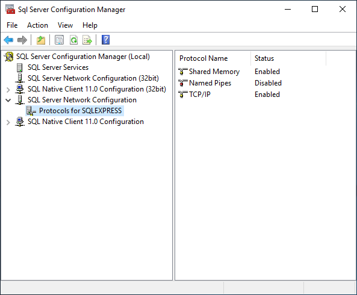The image size is (357, 295).
Task: Click the Shared Memory protocol icon
Action: (x=183, y=72)
